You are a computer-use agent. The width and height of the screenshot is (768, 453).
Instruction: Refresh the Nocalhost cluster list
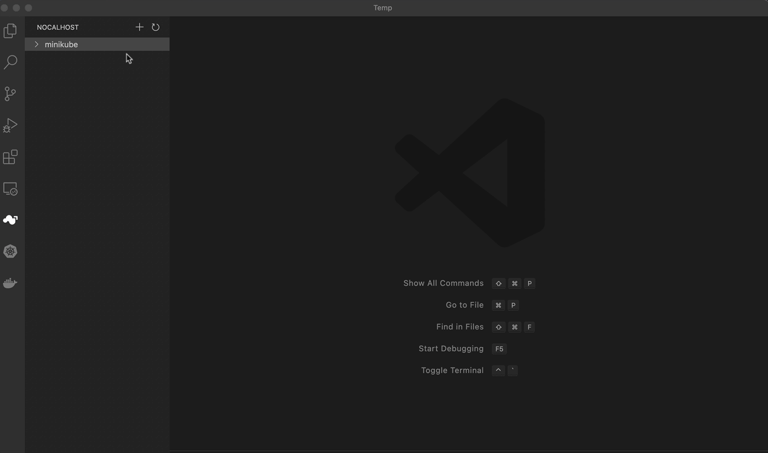pyautogui.click(x=156, y=27)
